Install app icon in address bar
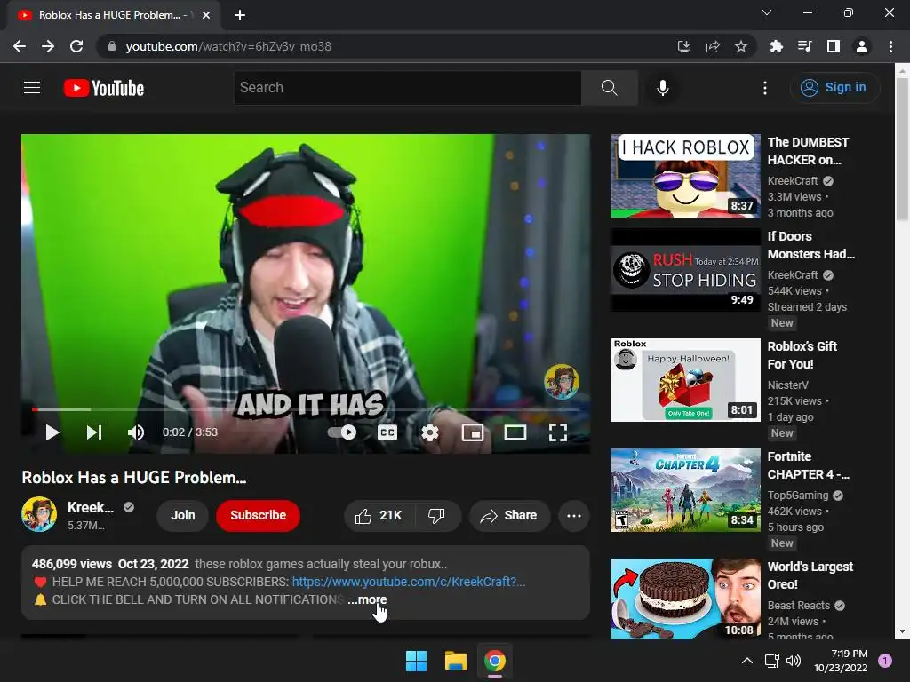 (x=684, y=46)
